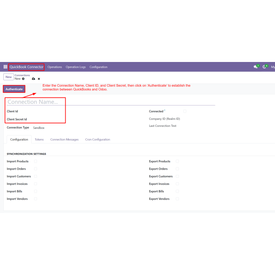Enable the Export Customers checkbox
Screen dimensions: 275x275
(177, 176)
